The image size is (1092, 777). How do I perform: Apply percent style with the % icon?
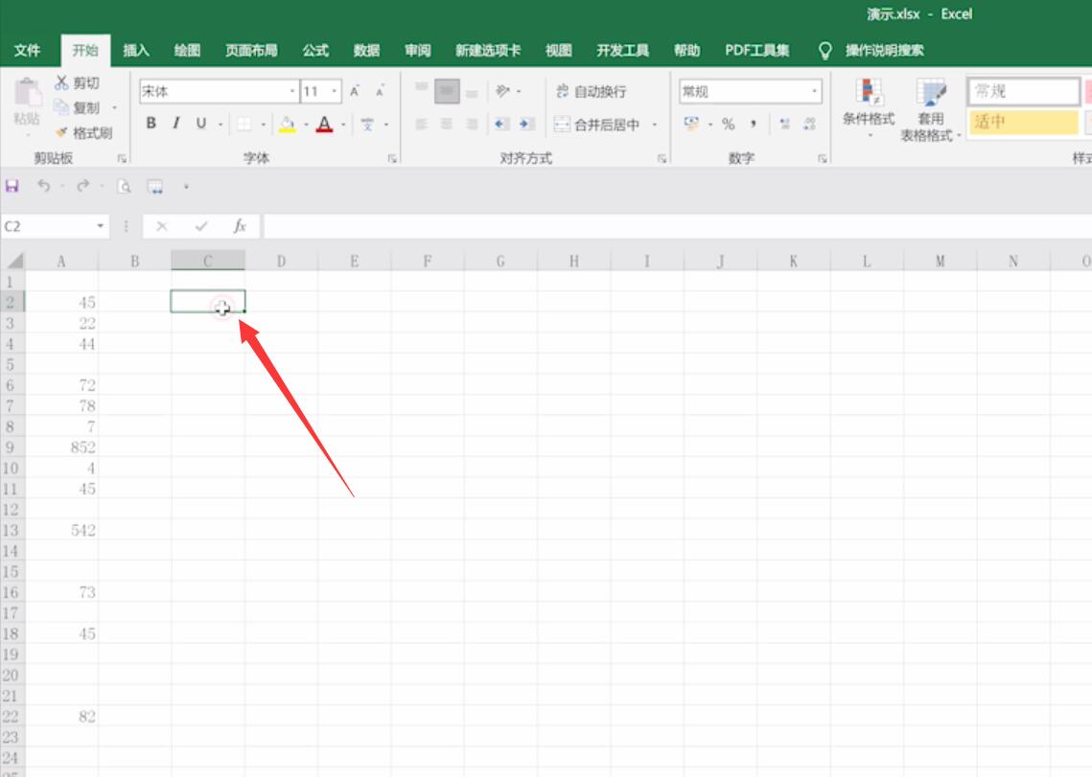(x=728, y=124)
